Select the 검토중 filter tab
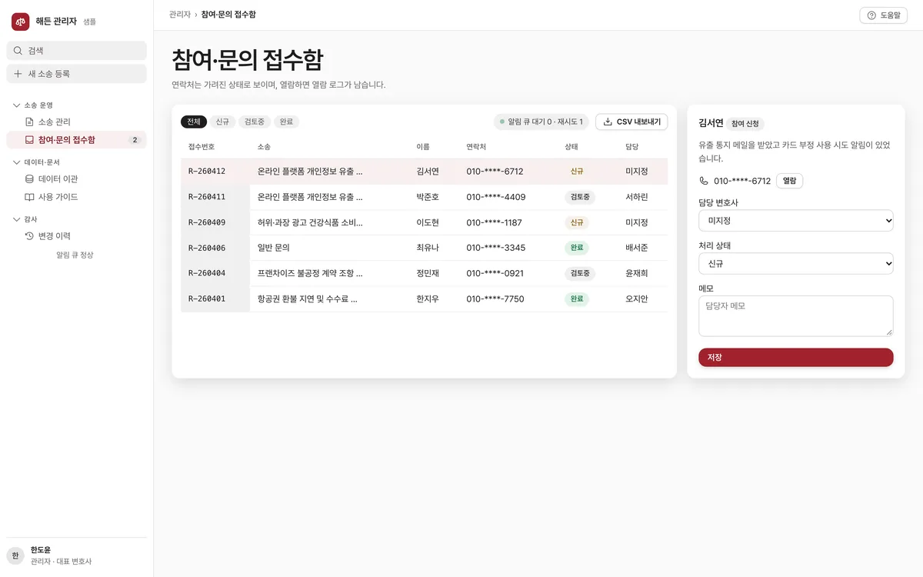The width and height of the screenshot is (923, 577). click(255, 122)
